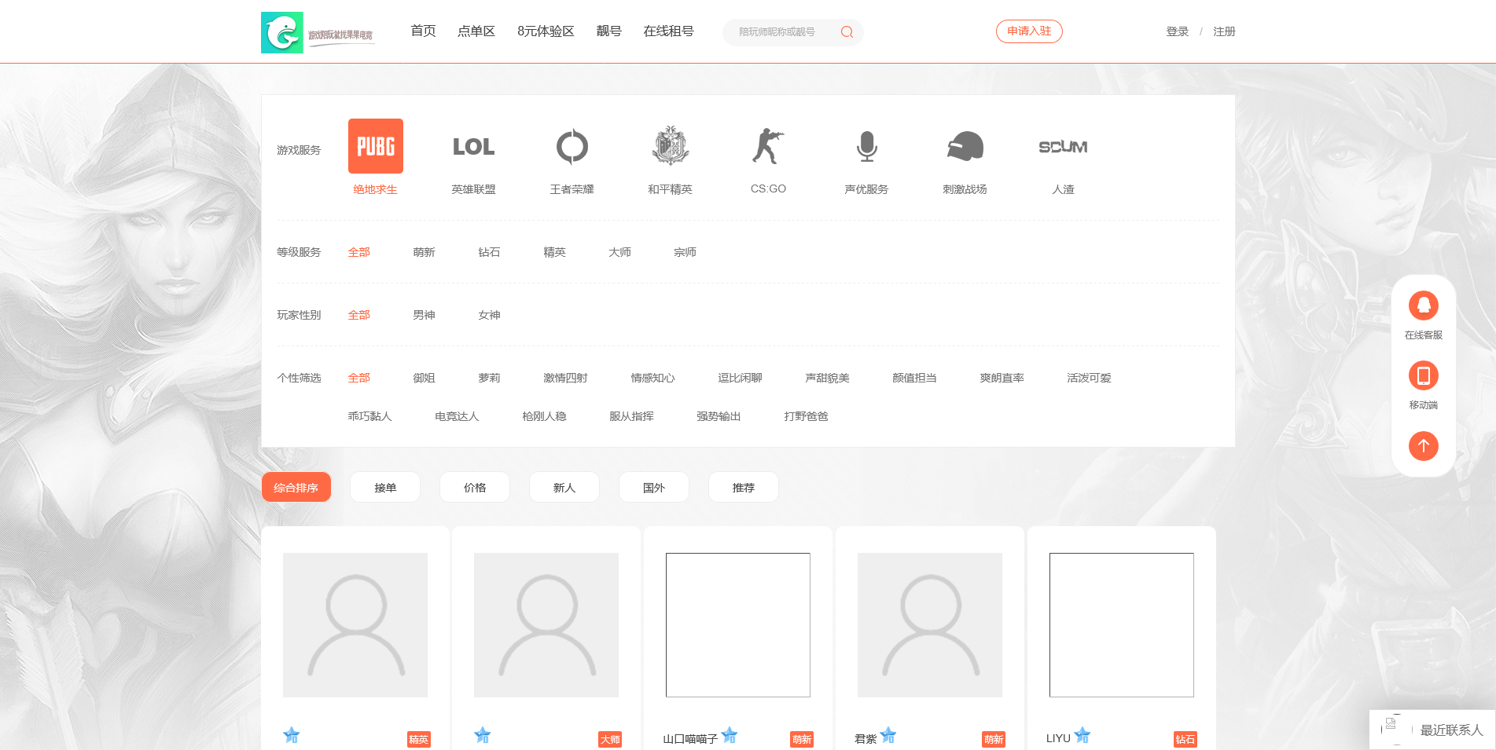Sort by 综合排序 tab
The height and width of the screenshot is (750, 1496).
click(x=296, y=487)
